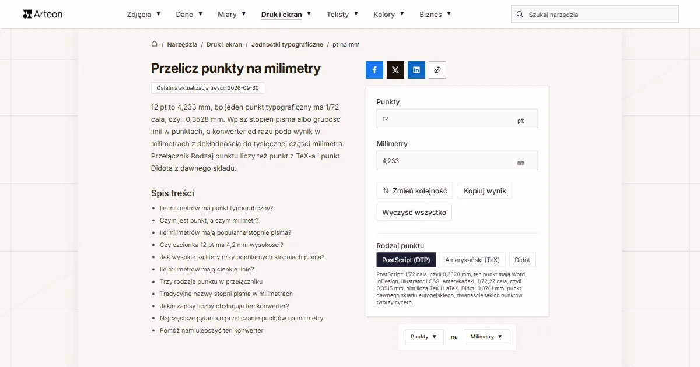700x367 pixels.
Task: Swap order with Zmień kolejność
Action: pos(415,190)
